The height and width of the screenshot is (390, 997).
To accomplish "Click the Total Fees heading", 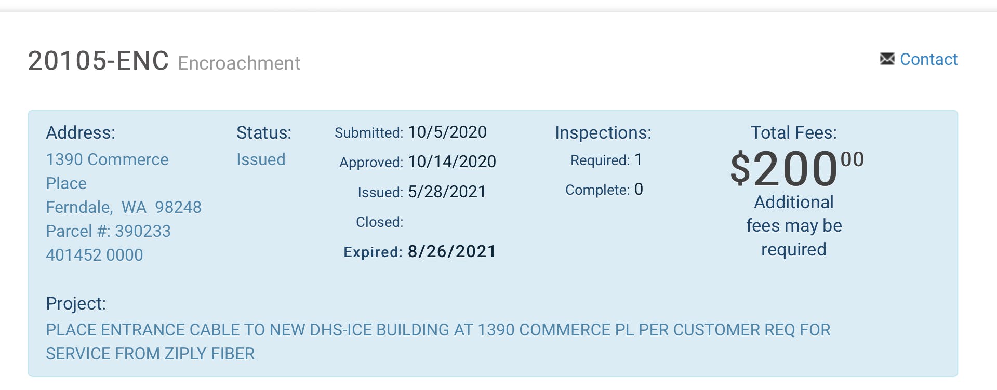I will point(794,132).
